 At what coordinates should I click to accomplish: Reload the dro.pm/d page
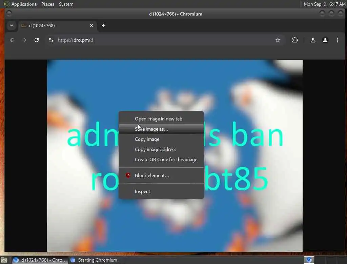point(37,40)
